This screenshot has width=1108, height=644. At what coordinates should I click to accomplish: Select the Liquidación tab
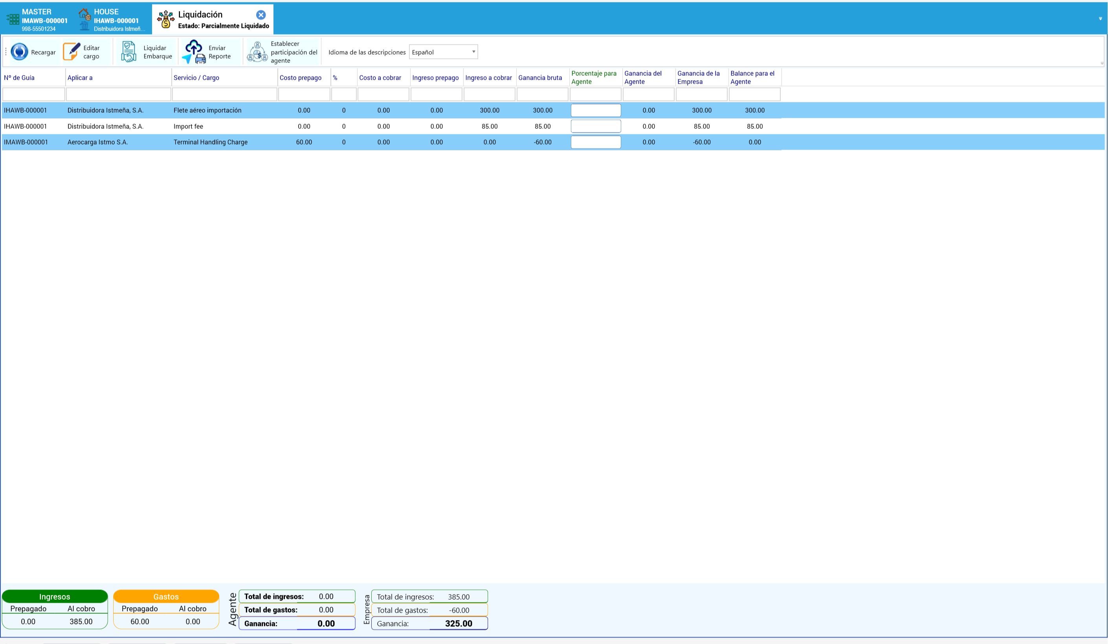(x=213, y=20)
